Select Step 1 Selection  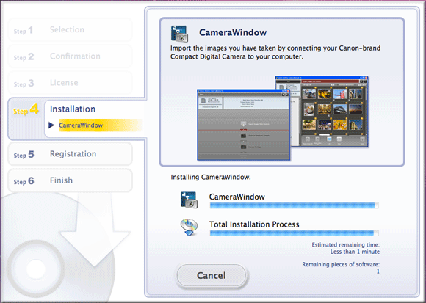(x=70, y=30)
